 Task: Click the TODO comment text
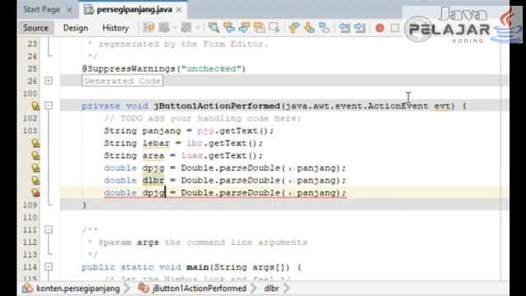pyautogui.click(x=203, y=118)
